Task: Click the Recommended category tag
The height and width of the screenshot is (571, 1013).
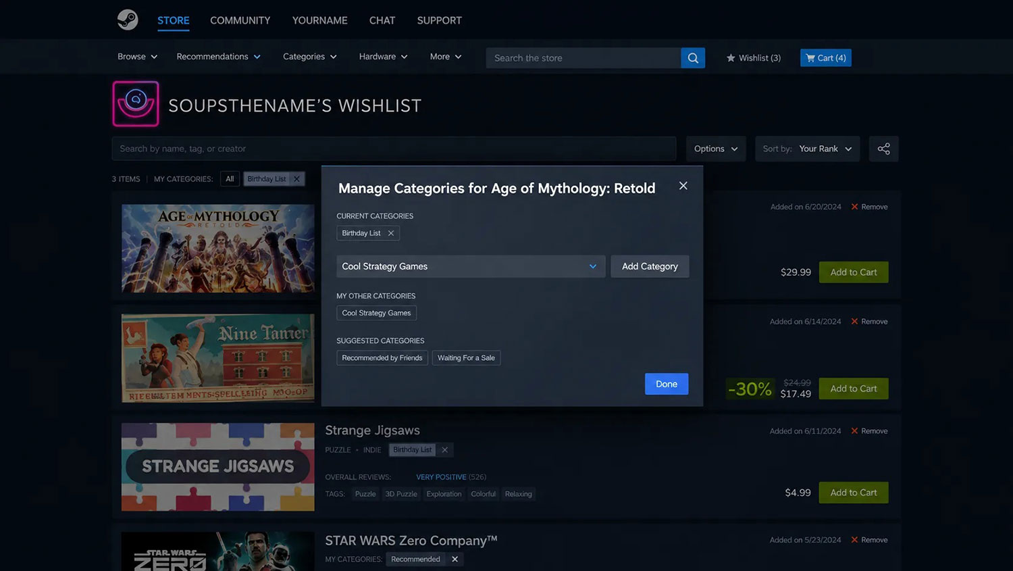Action: [415, 560]
